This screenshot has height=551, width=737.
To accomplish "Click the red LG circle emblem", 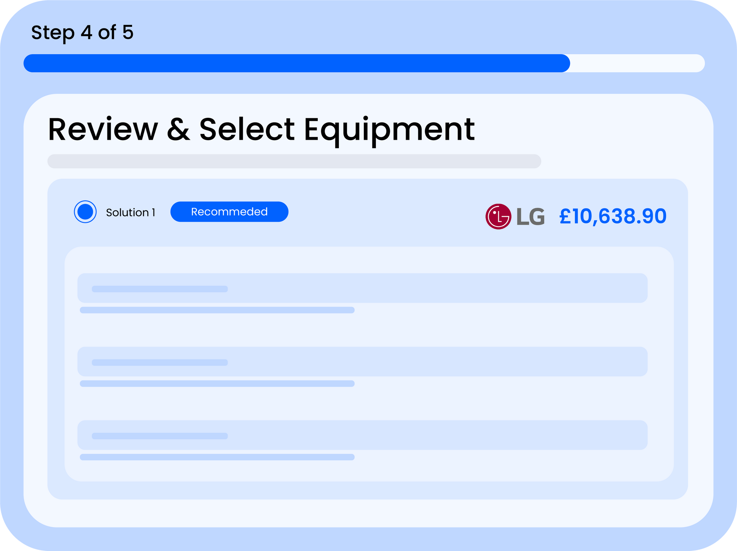I will click(x=498, y=217).
